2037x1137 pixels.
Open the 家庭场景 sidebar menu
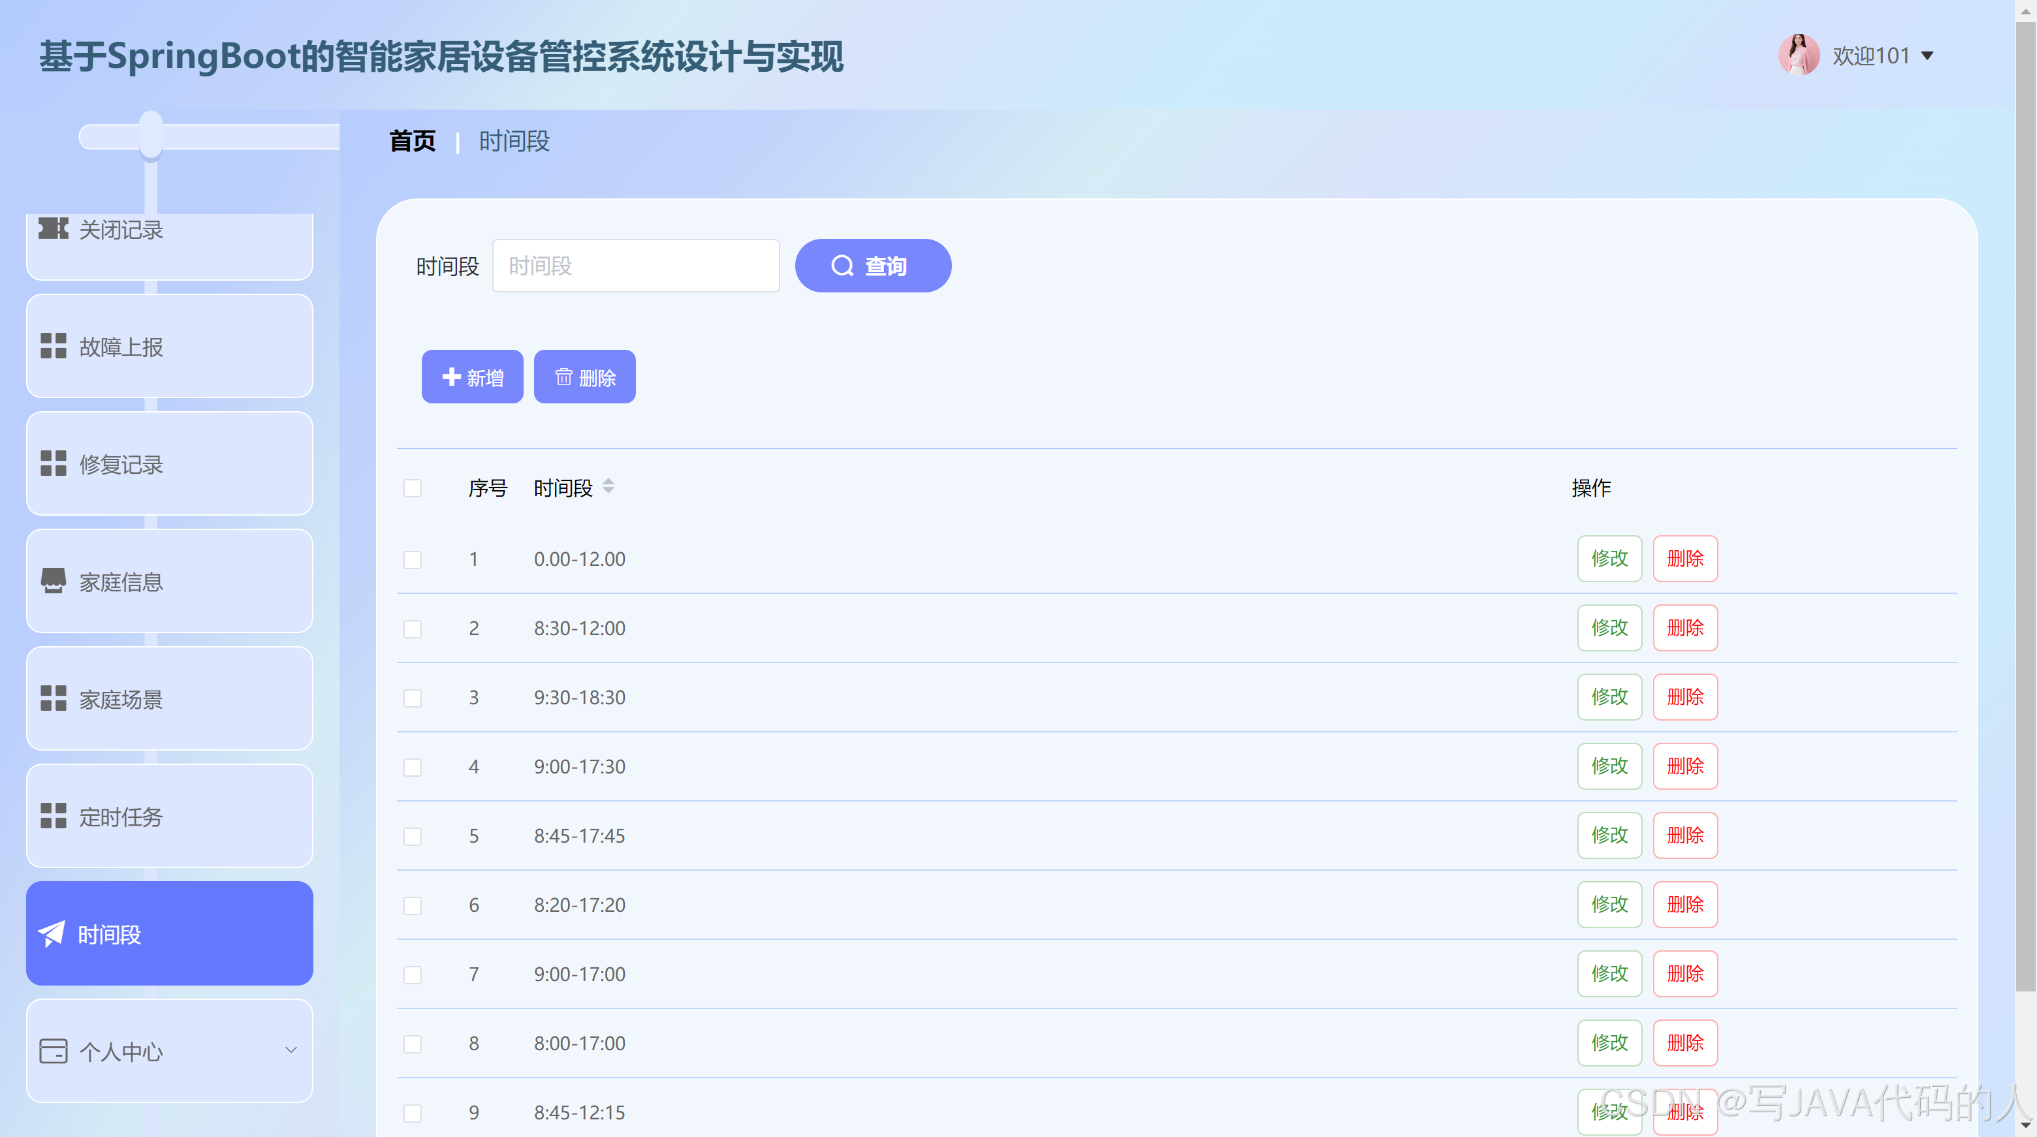(x=170, y=698)
